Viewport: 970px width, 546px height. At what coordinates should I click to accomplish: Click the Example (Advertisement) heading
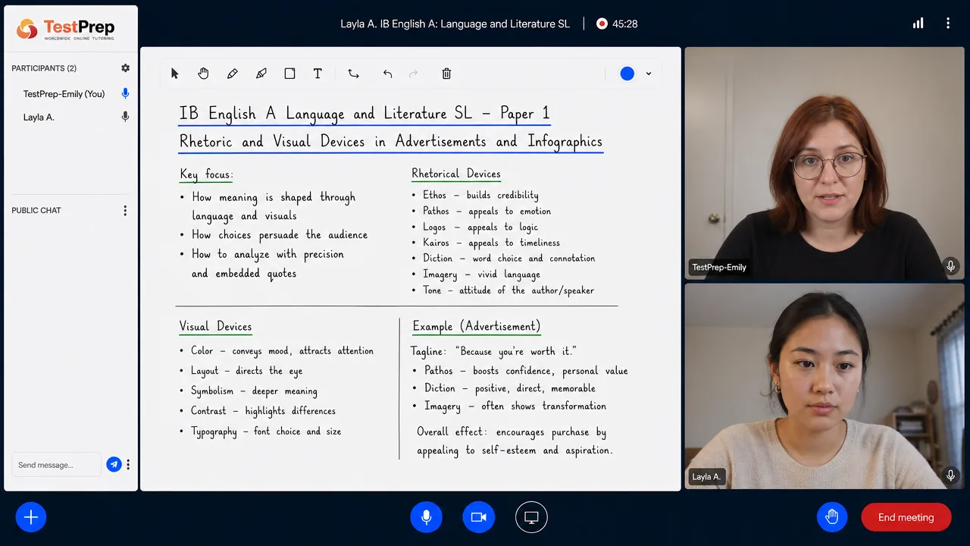pos(477,327)
